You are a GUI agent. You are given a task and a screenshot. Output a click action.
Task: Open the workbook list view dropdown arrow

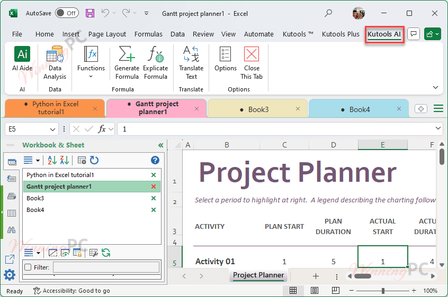point(38,161)
